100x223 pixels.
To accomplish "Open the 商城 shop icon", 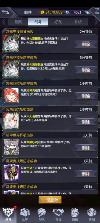I will (x=92, y=214).
